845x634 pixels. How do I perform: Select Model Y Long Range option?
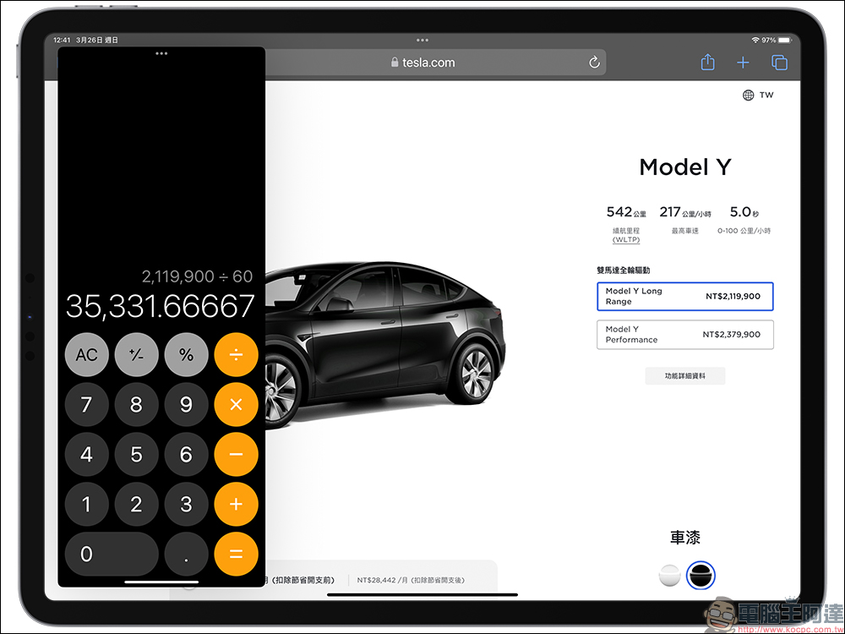(685, 296)
